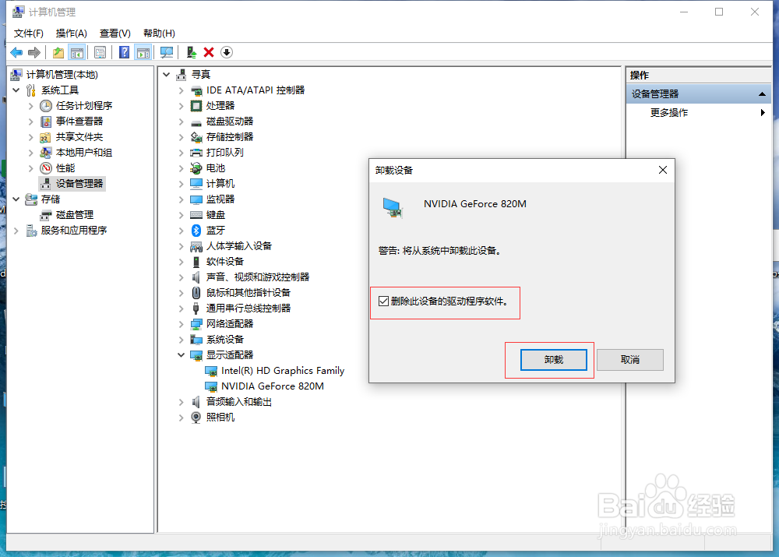
Task: Select 共享文件夹 in the left tree
Action: point(79,136)
